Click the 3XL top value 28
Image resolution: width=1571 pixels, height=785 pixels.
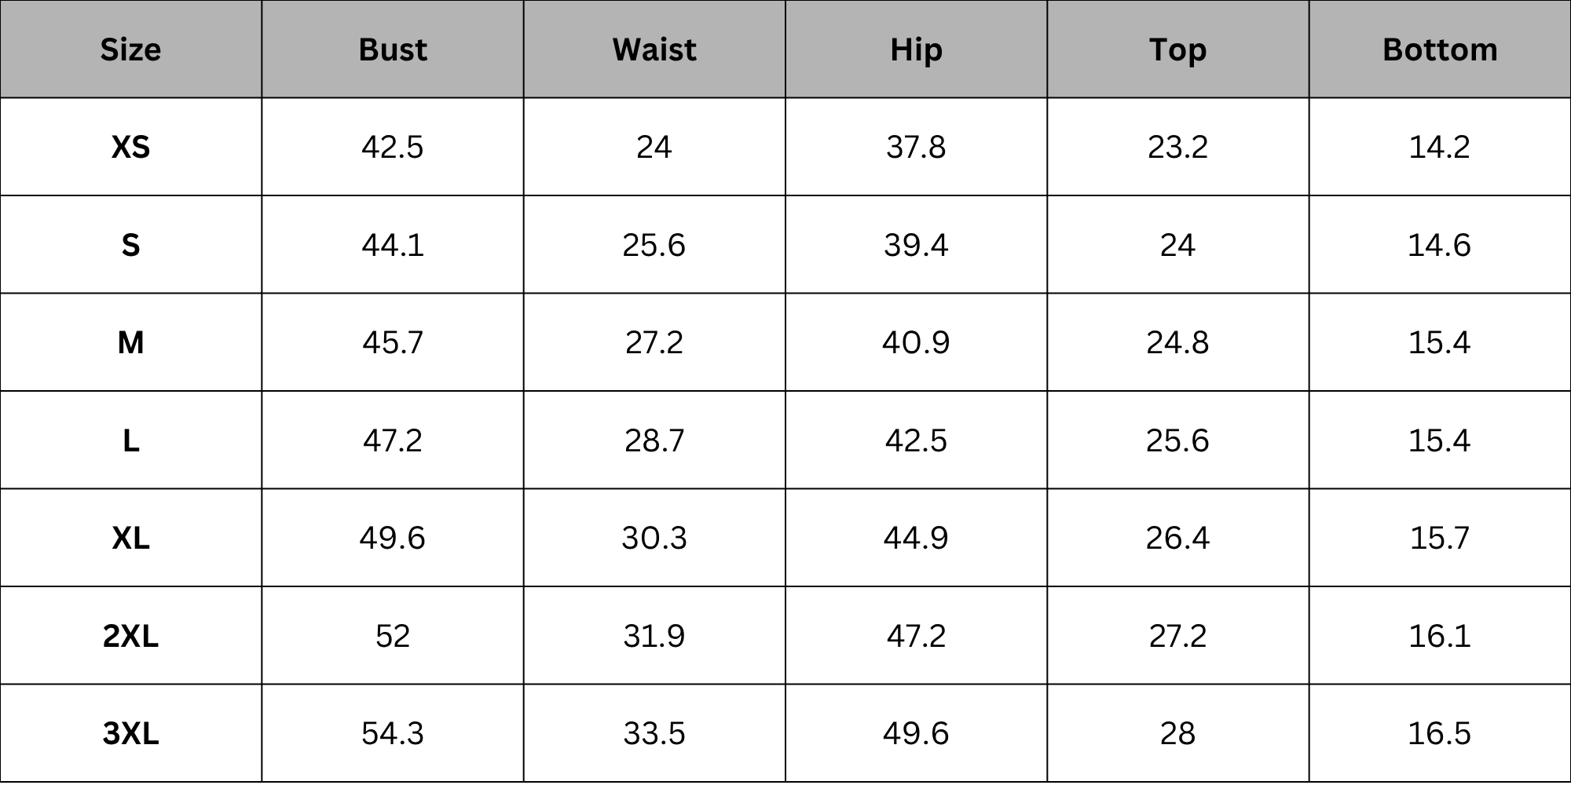click(1177, 733)
